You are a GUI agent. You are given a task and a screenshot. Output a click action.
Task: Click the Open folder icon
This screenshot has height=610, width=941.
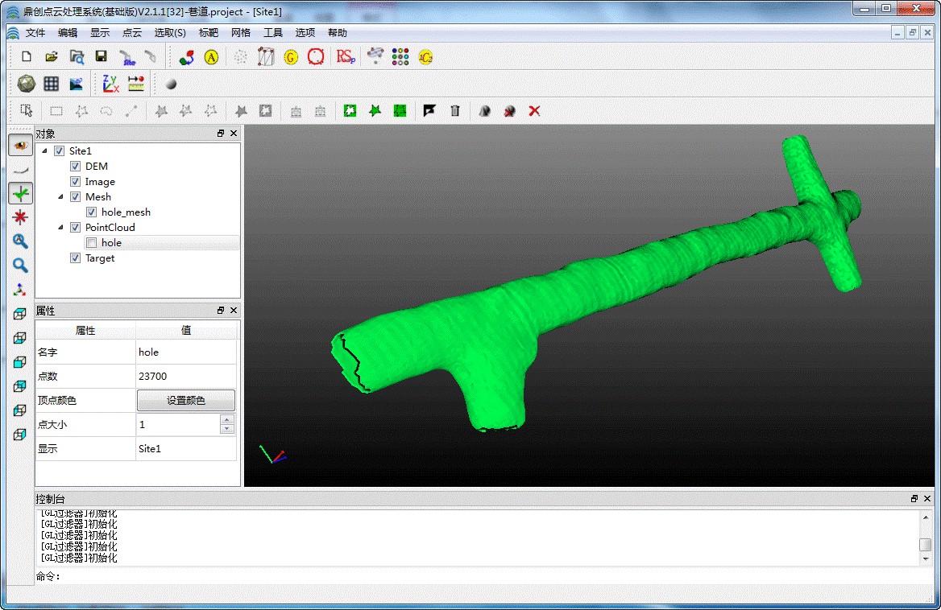tap(51, 56)
